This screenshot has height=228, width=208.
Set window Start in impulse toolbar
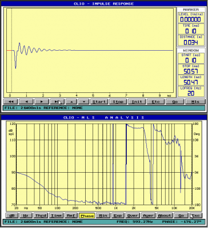point(99,101)
